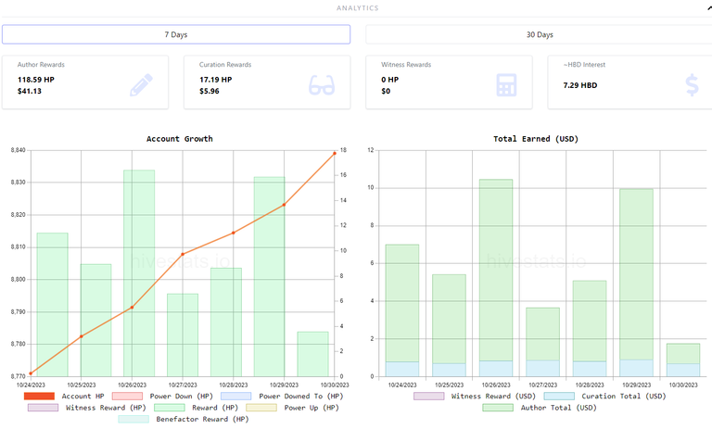
Task: Click the 10/30/2023 account HP line point
Action: (x=335, y=154)
